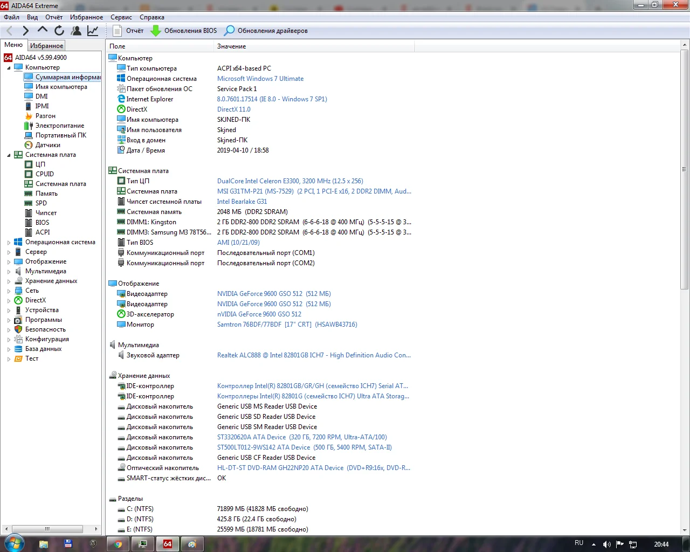The height and width of the screenshot is (552, 690).
Task: Open BIOS updates with green arrow
Action: pos(184,31)
